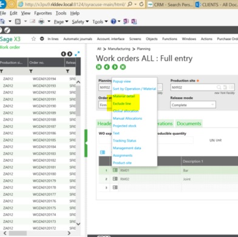Select work order WOZA0120173 row
The height and width of the screenshot is (237, 238).
[x=38, y=221]
